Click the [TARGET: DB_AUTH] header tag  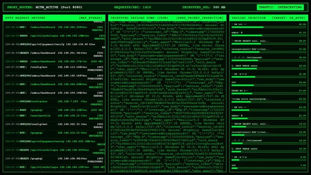pyautogui.click(x=288, y=18)
